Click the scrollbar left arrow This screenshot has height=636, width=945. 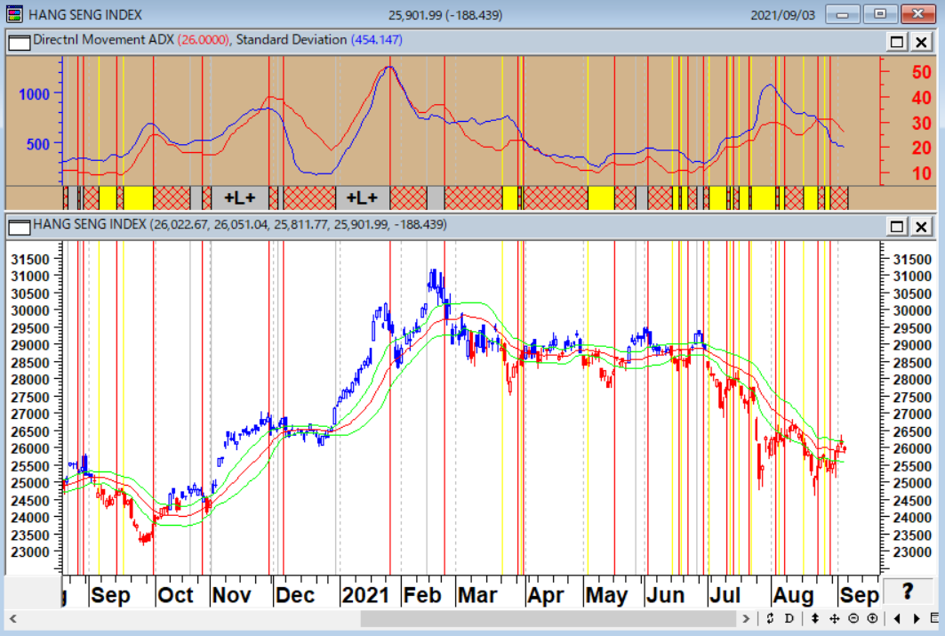pos(13,618)
